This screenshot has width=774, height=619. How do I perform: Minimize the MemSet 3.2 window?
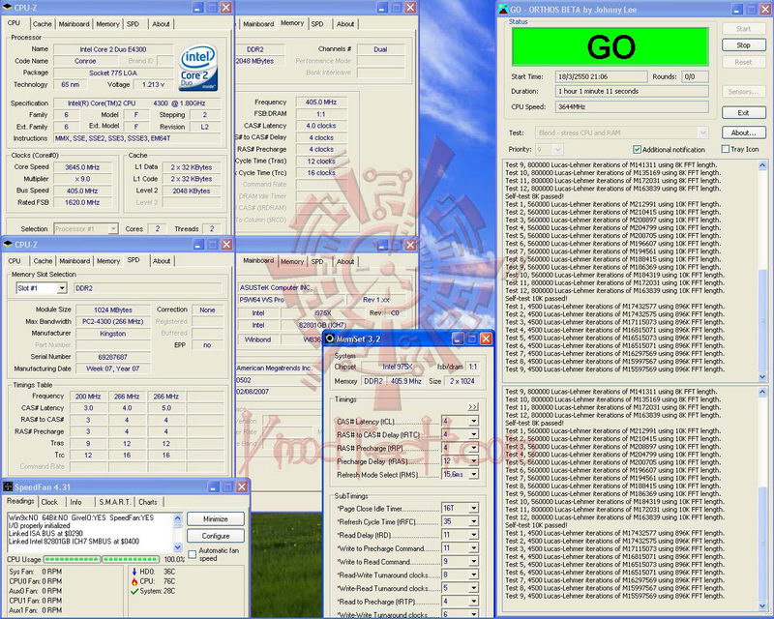click(458, 339)
